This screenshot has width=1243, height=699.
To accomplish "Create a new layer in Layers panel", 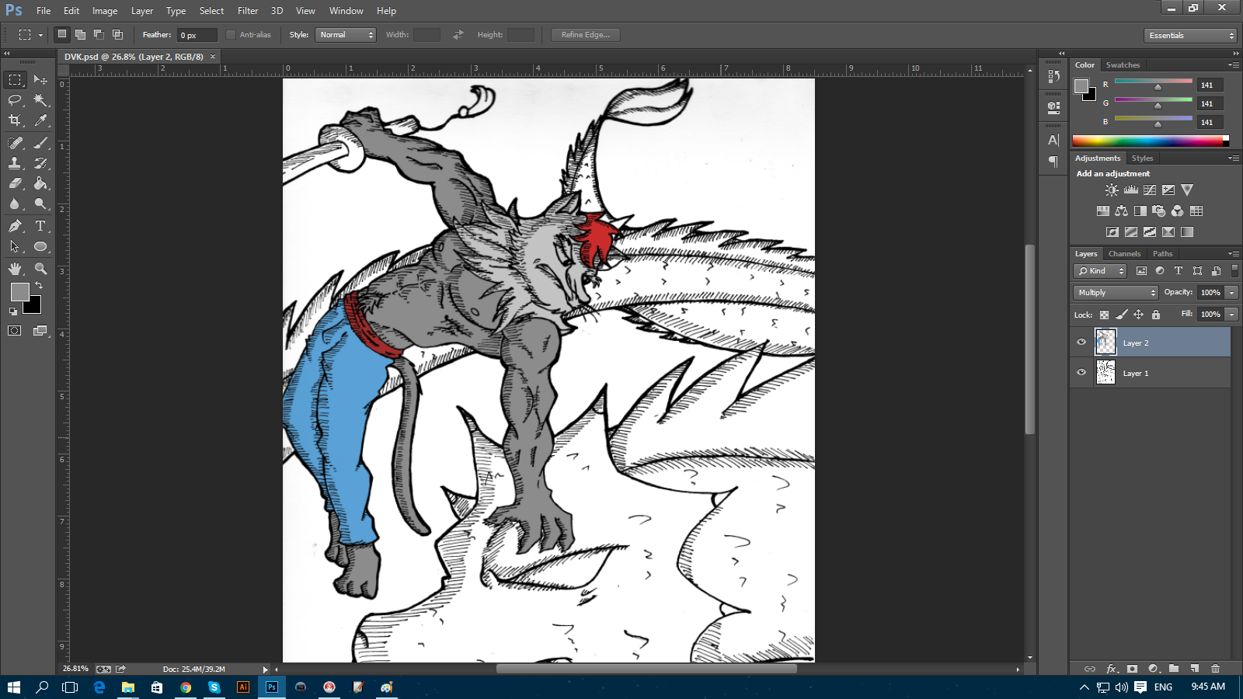I will (x=1195, y=669).
